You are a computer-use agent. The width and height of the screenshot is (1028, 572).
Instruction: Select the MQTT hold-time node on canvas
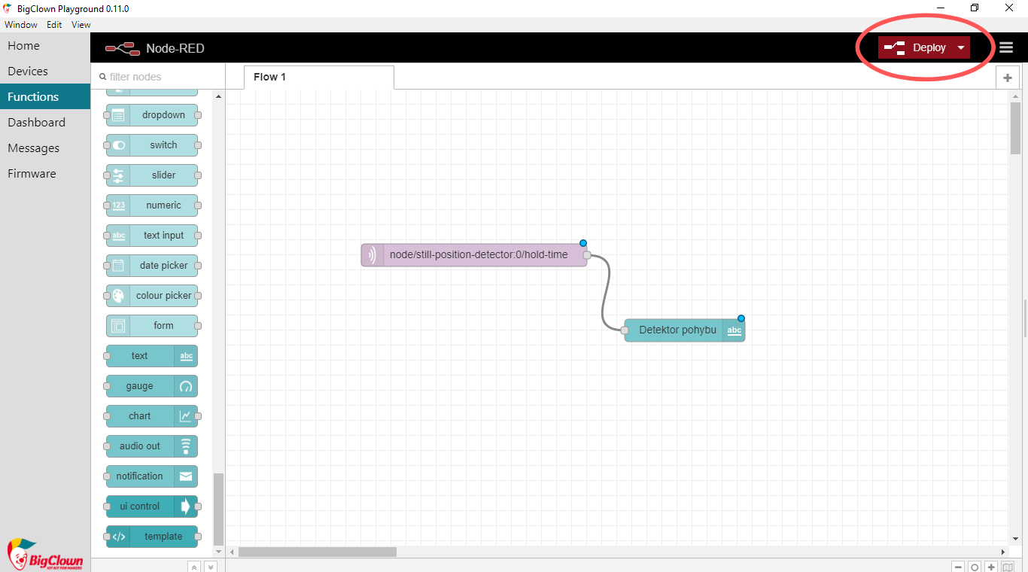point(474,255)
